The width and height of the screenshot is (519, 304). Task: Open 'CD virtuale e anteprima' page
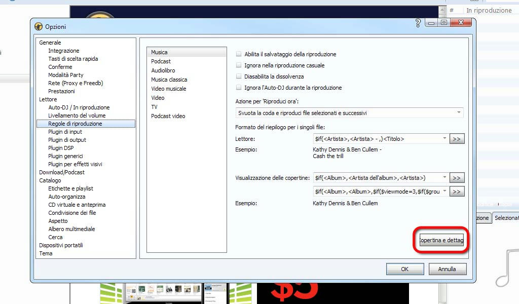click(x=77, y=205)
